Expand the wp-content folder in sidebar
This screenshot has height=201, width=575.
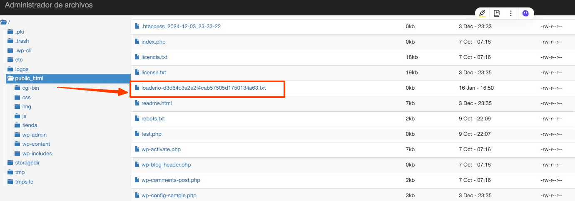pyautogui.click(x=36, y=144)
